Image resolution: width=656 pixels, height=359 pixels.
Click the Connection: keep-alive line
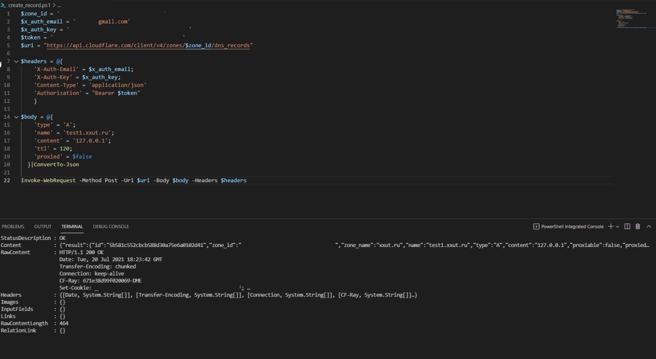pos(92,274)
